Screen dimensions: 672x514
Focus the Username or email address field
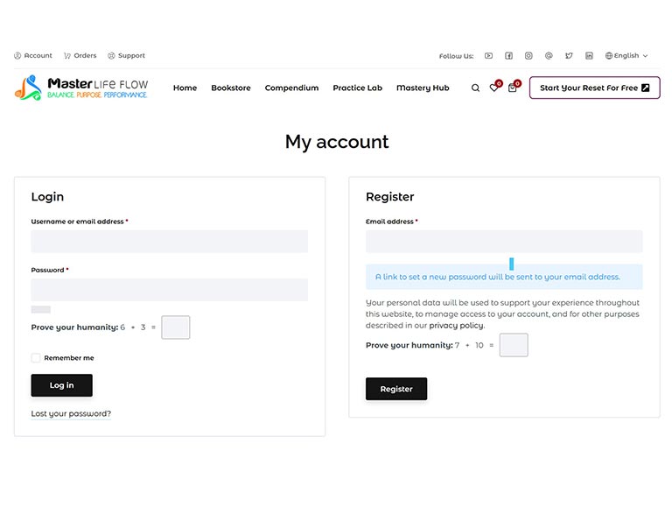click(x=169, y=241)
